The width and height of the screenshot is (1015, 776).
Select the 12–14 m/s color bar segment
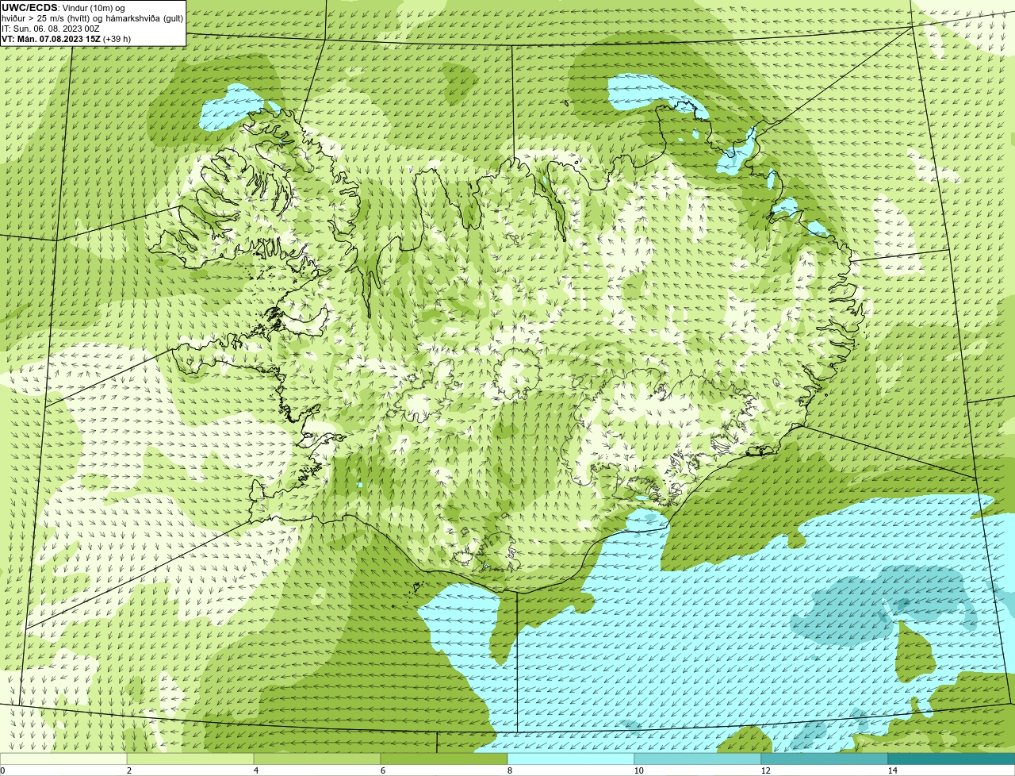coord(825,759)
